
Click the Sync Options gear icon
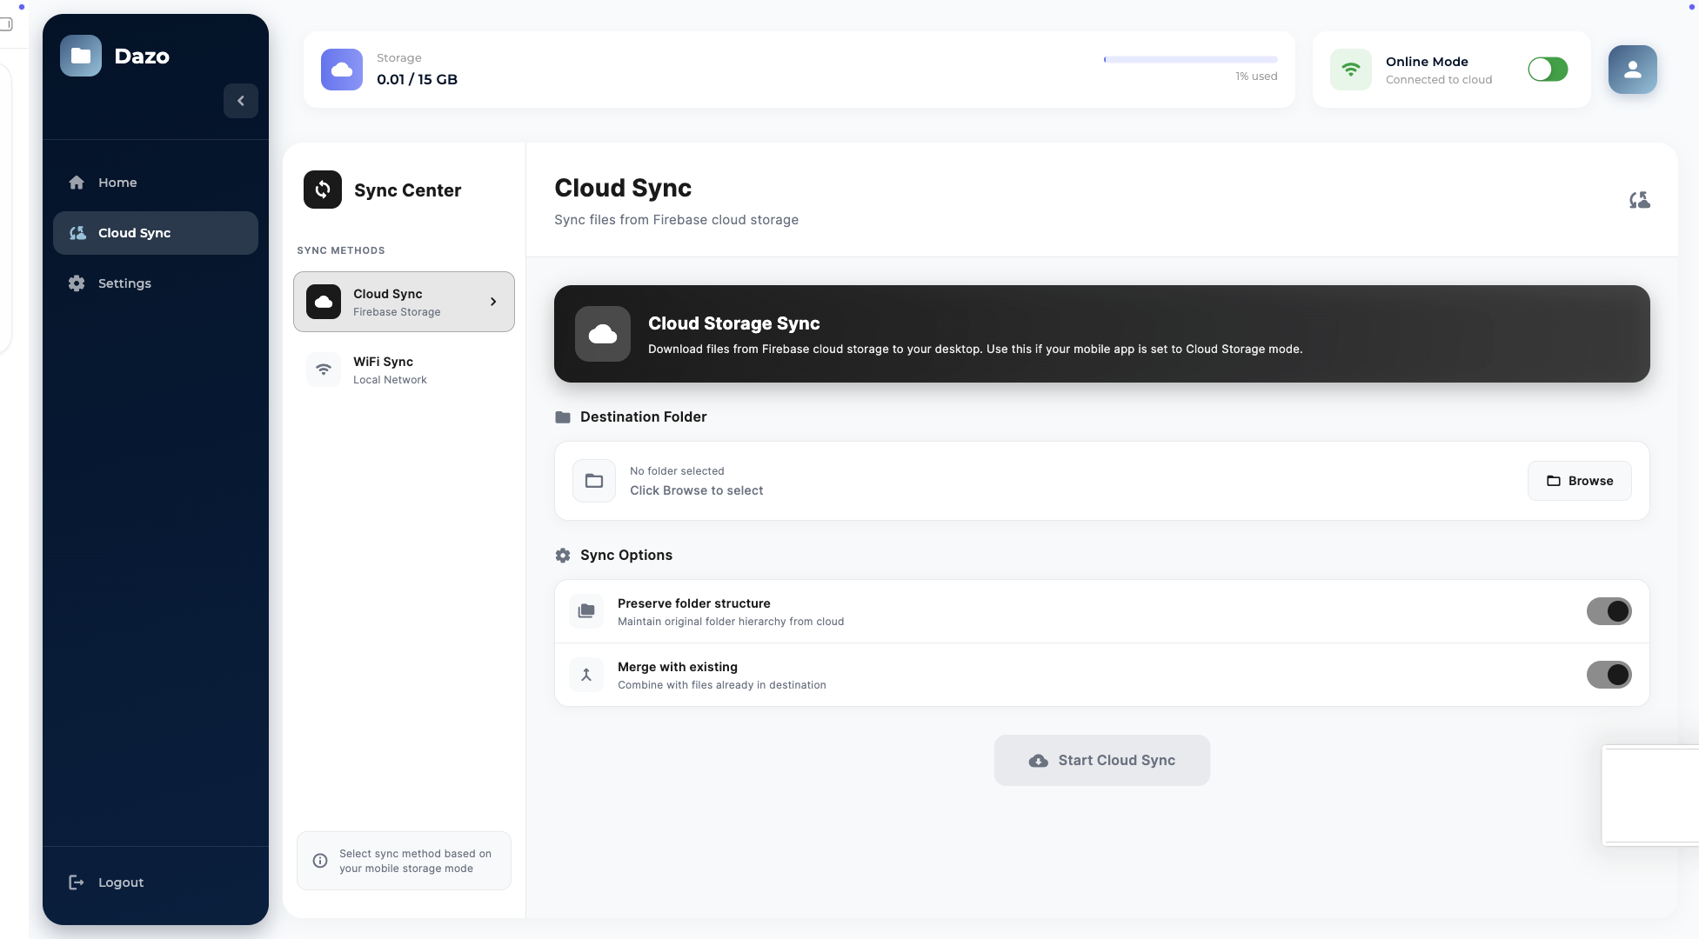(563, 556)
